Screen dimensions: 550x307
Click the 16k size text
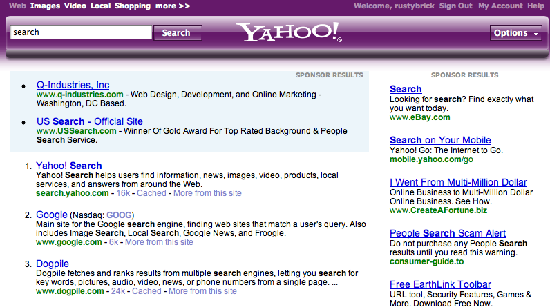point(123,193)
